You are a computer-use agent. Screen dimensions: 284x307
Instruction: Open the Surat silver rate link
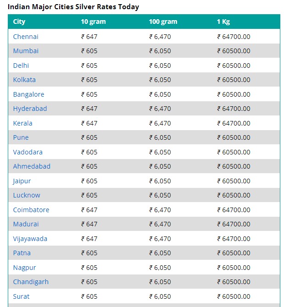pyautogui.click(x=21, y=296)
